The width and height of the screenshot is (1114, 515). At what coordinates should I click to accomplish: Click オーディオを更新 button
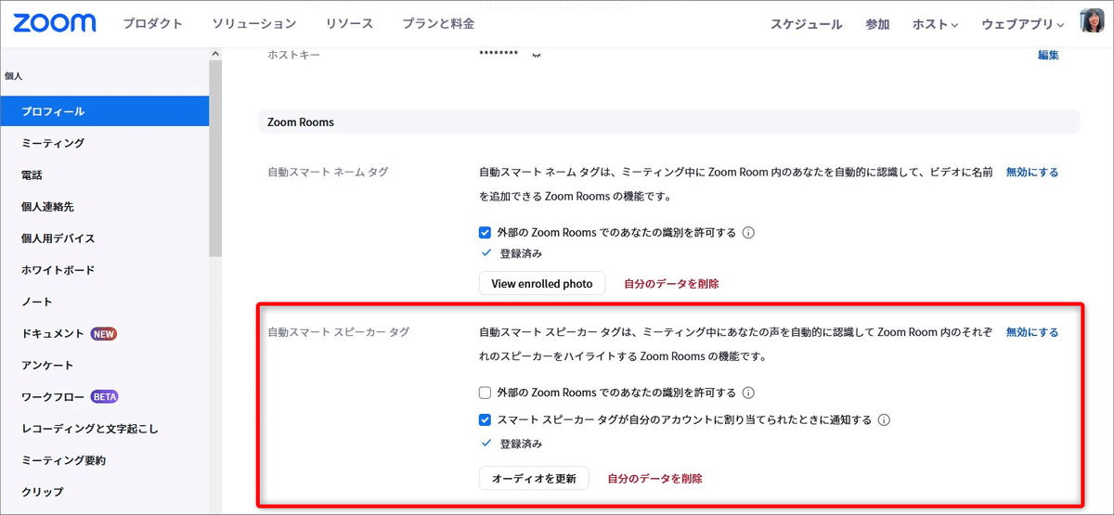(x=534, y=479)
